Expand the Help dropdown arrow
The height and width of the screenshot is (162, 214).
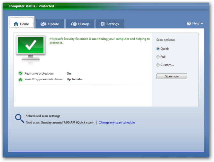pos(202,24)
